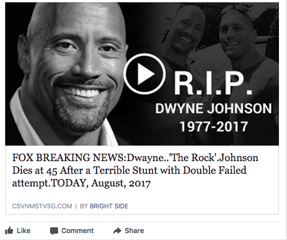Image resolution: width=287 pixels, height=240 pixels.
Task: Click the R.I.P. overlay text on the video
Action: click(x=213, y=84)
